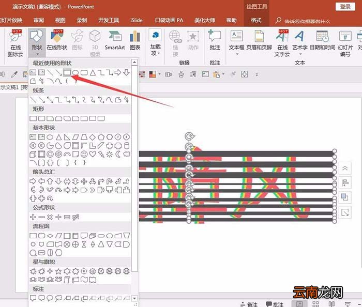Viewport: 362px width, 307px height.
Task: Select the triangle in recently used shapes
Action: [x=93, y=73]
